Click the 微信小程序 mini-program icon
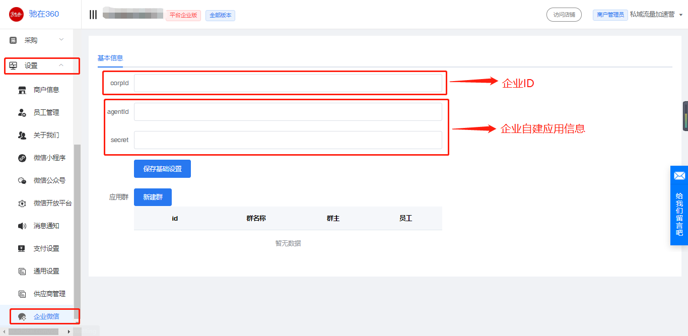Image resolution: width=688 pixels, height=336 pixels. 22,158
